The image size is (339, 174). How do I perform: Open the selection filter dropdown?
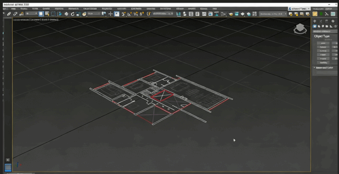[x=32, y=14]
